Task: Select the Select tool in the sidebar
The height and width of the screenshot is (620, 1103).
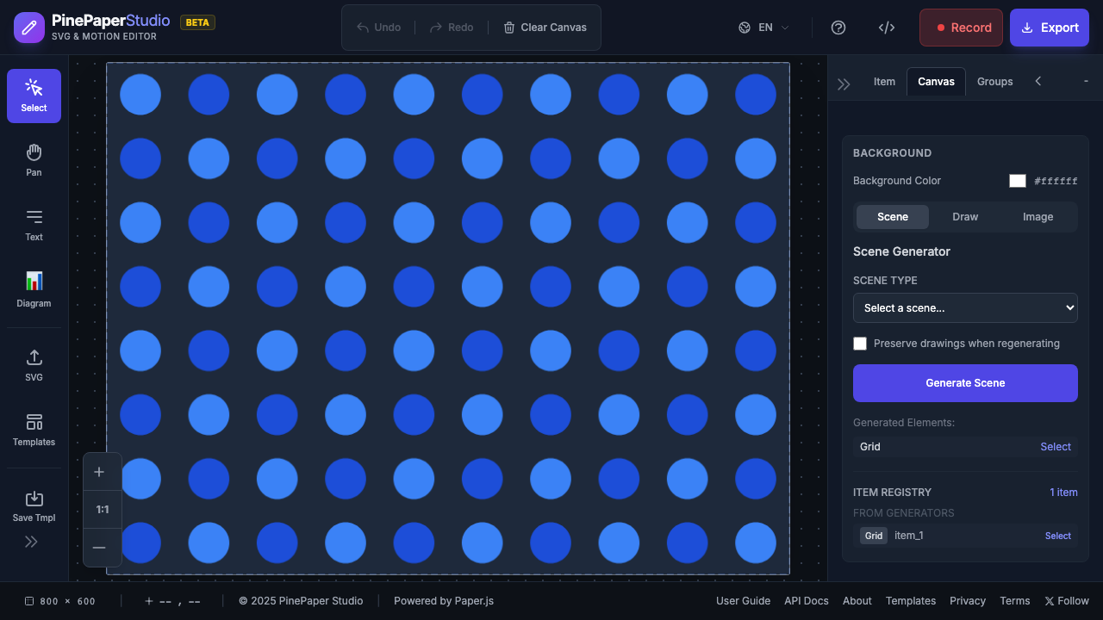Action: pos(34,96)
